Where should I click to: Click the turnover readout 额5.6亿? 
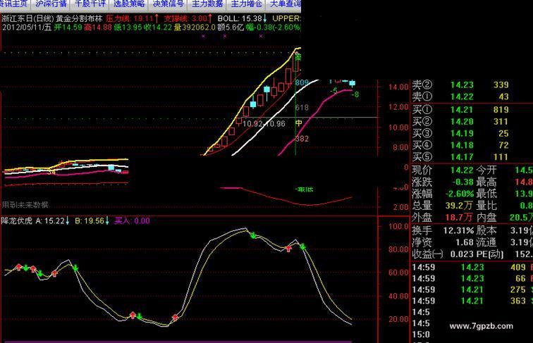pos(231,27)
